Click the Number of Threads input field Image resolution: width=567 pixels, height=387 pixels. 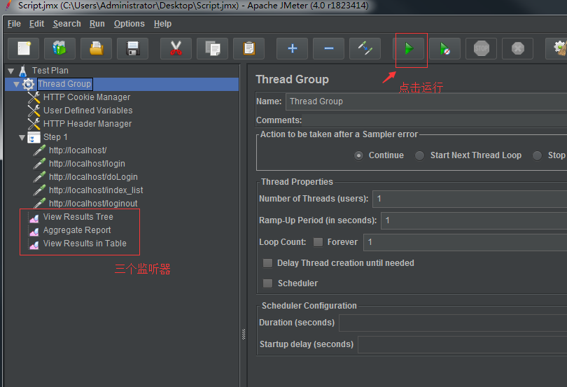coord(470,199)
